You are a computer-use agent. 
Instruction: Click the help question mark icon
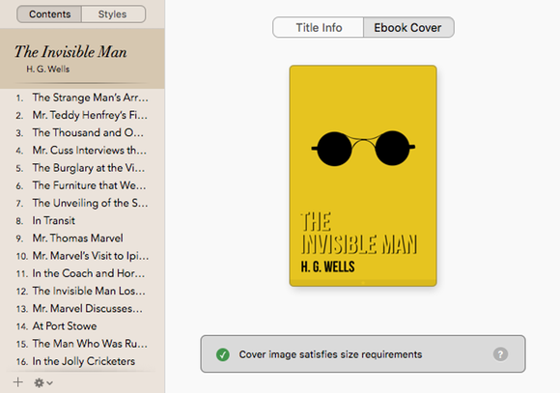click(500, 354)
